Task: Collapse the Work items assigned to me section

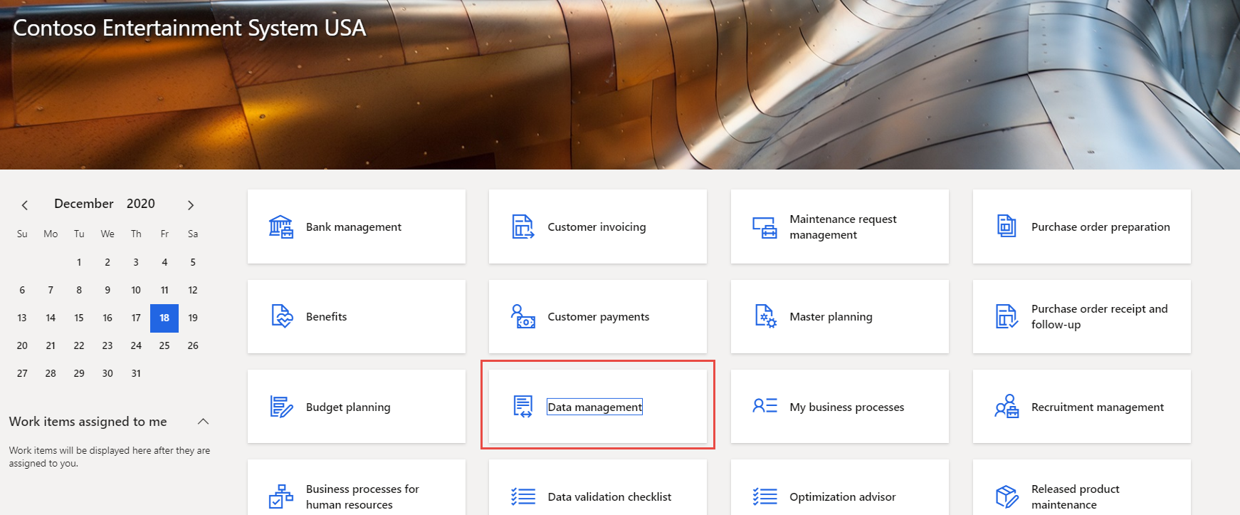Action: point(203,422)
